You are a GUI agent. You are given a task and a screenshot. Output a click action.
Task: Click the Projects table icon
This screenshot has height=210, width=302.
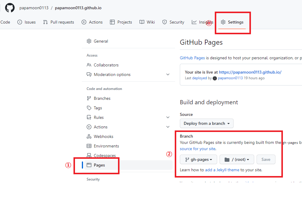(112, 22)
